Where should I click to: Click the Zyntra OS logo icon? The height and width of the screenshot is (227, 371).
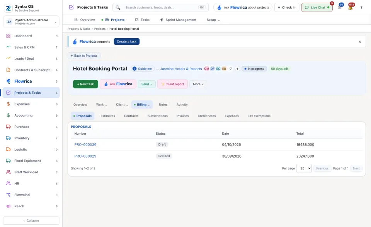pyautogui.click(x=8, y=8)
